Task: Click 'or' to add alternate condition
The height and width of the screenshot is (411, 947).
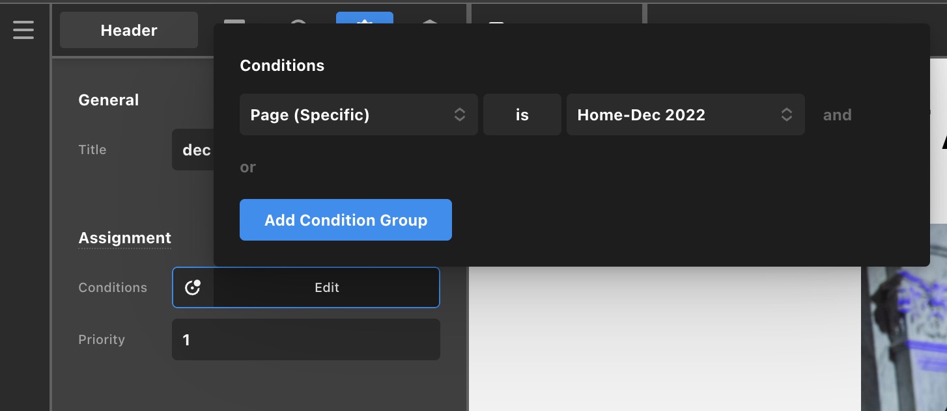Action: coord(247,167)
